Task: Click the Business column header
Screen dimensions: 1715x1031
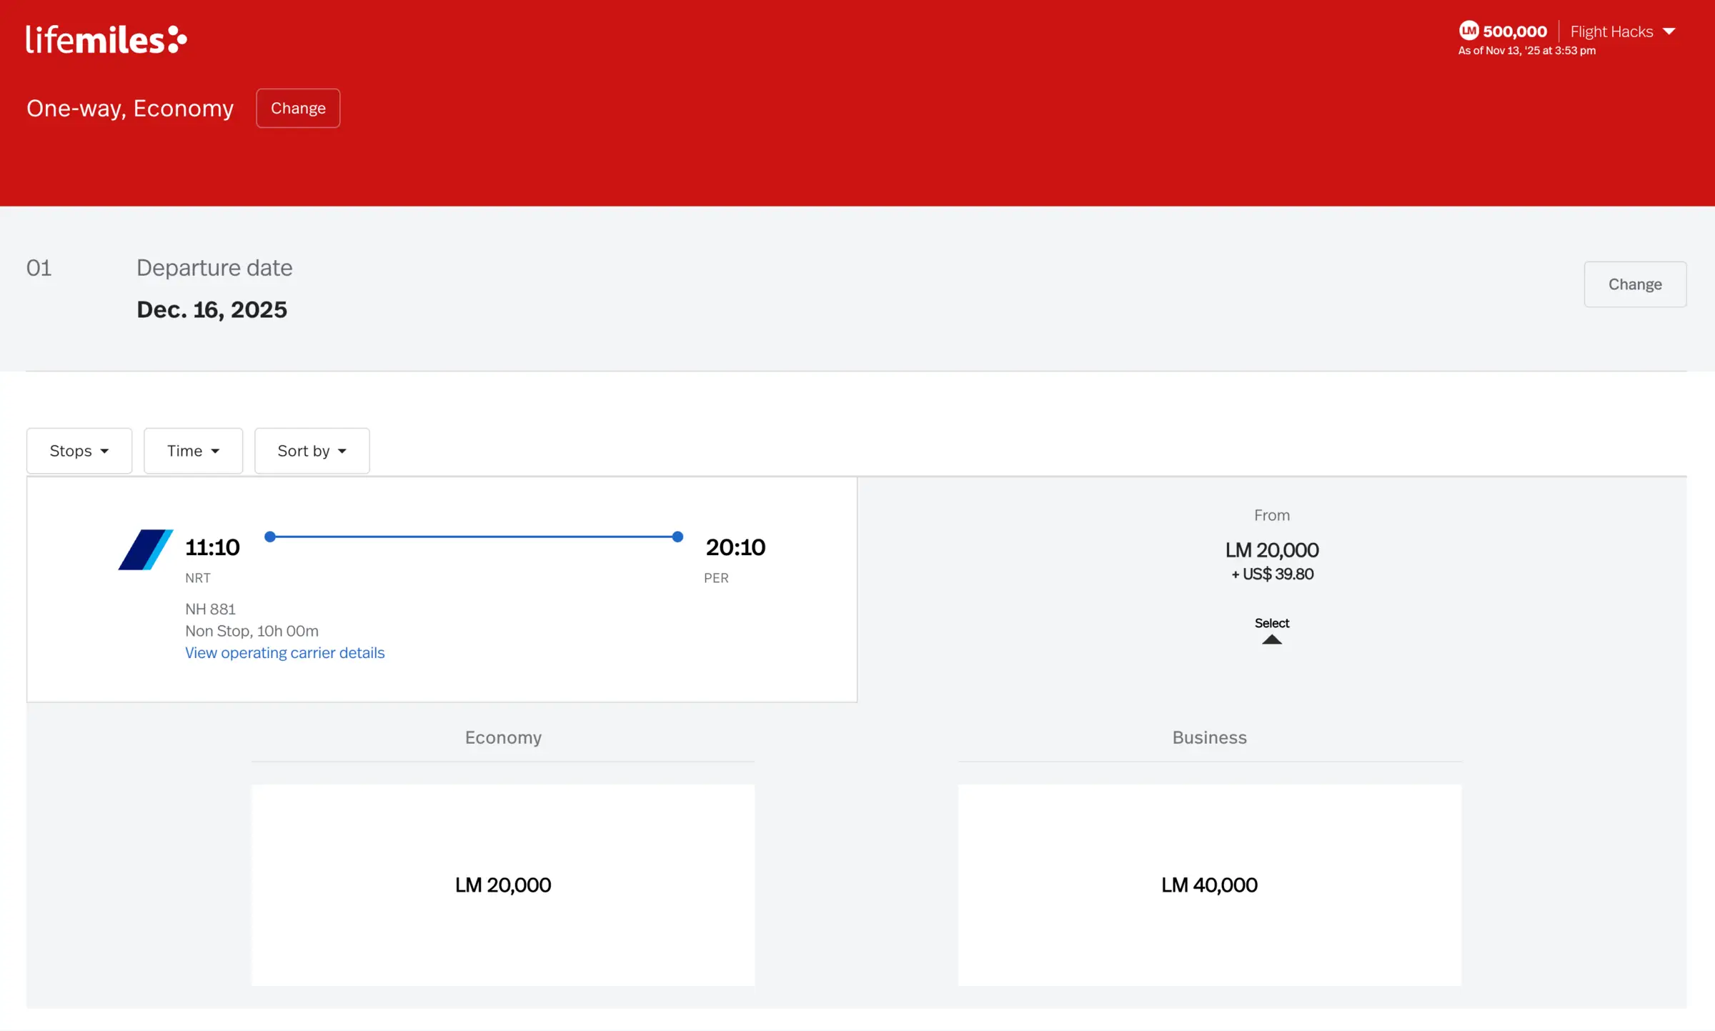Action: pos(1209,737)
